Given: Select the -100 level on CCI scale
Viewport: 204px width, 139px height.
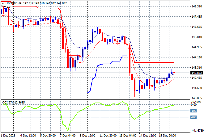Looking at the screenshot, I should pyautogui.click(x=194, y=111).
